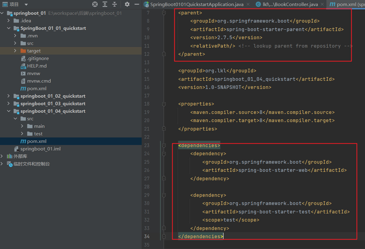This screenshot has height=249, width=365.
Task: Click the HELP.md markdown file icon
Action: coord(23,66)
